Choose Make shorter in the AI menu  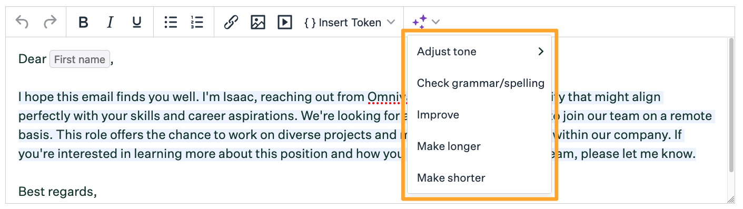pos(479,178)
